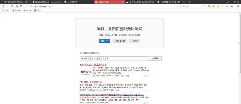Open result 虎扑体育网 - 虎扑篮球_虎扑NBA直播吧

click(x=112, y=95)
